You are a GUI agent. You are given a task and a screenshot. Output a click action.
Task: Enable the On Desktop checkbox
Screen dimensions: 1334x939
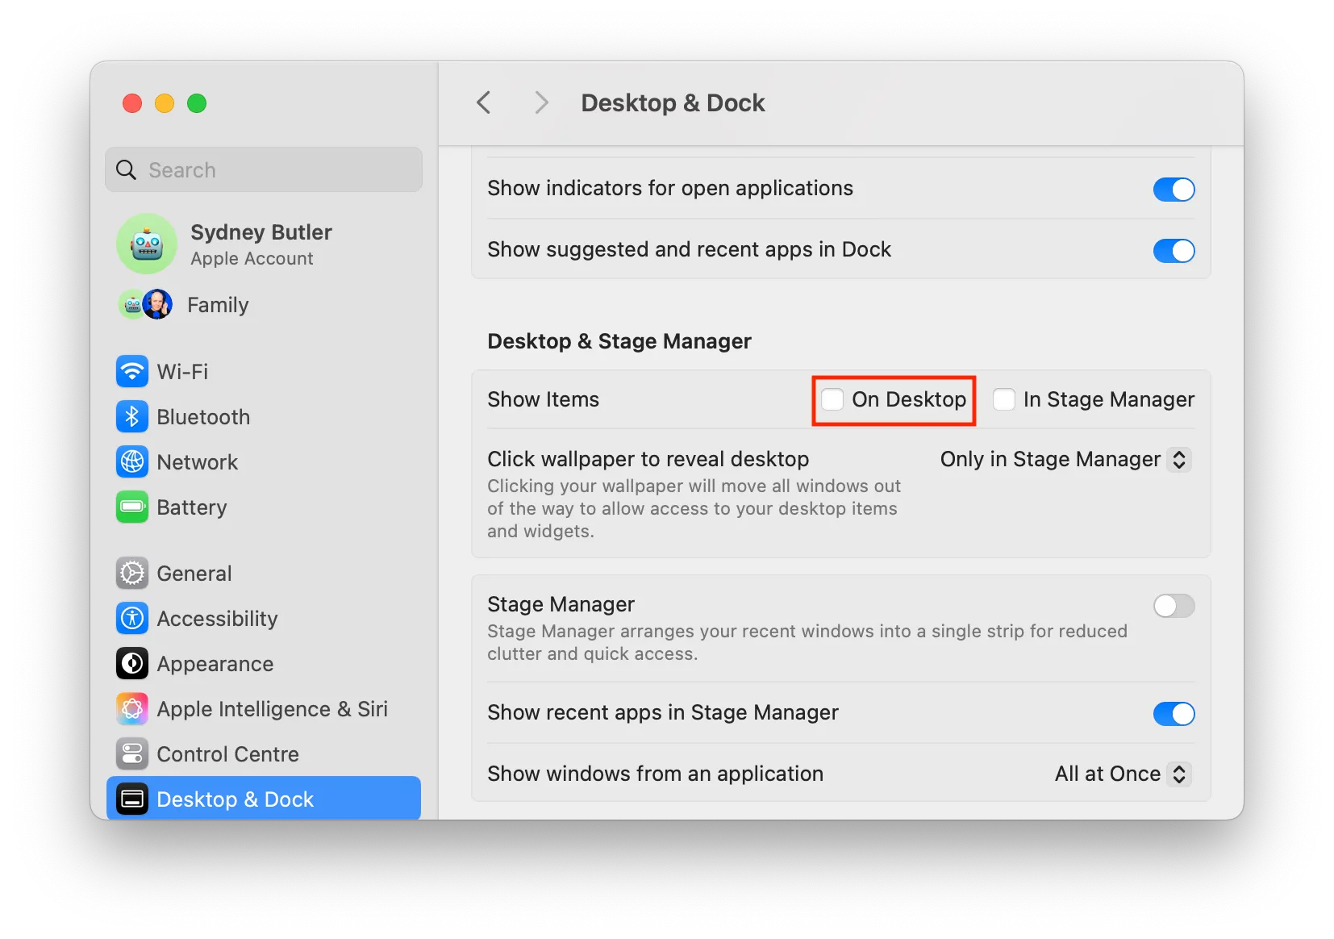click(x=832, y=399)
